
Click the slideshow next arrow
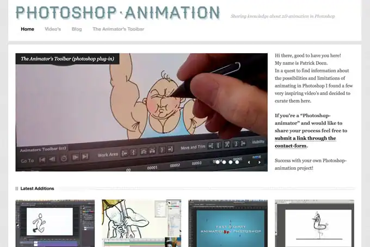[260, 162]
